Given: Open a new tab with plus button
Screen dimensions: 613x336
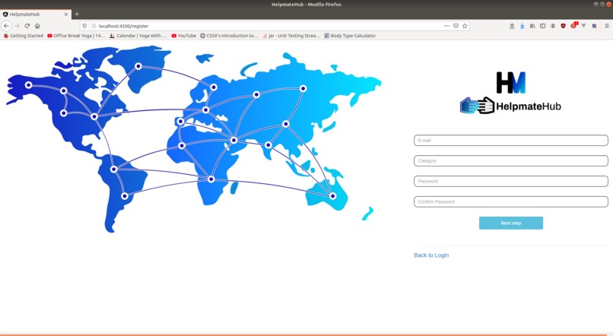Looking at the screenshot, I should (77, 14).
